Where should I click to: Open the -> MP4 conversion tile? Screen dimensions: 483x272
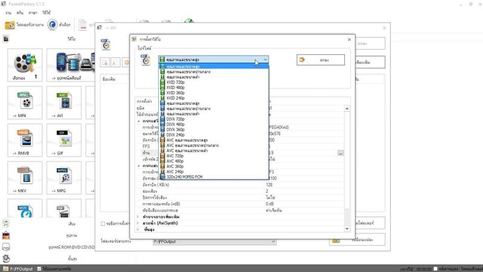click(25, 103)
